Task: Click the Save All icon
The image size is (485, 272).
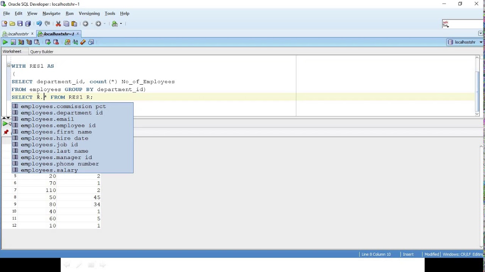Action: [28, 24]
